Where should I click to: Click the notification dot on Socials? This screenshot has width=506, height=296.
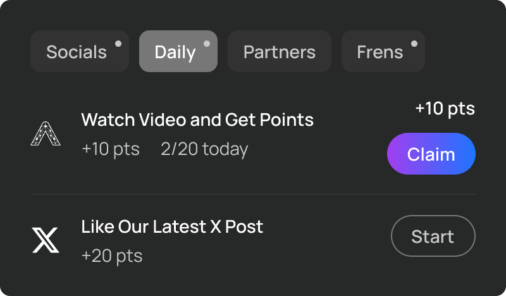(x=118, y=44)
